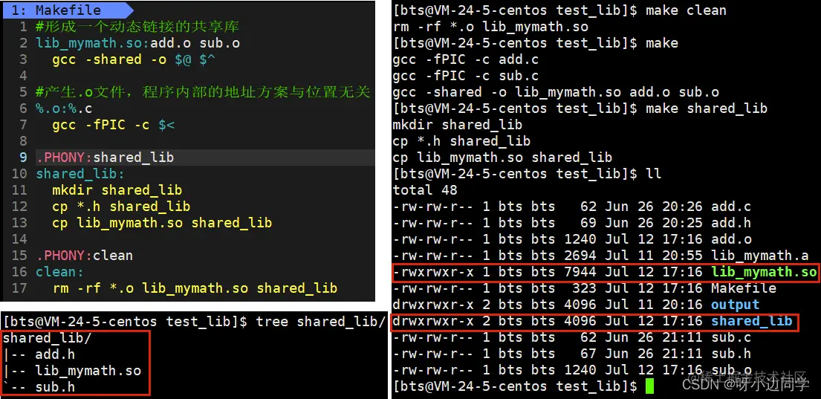Click 'sub.h' in the tree output
This screenshot has height=399, width=821.
click(55, 387)
